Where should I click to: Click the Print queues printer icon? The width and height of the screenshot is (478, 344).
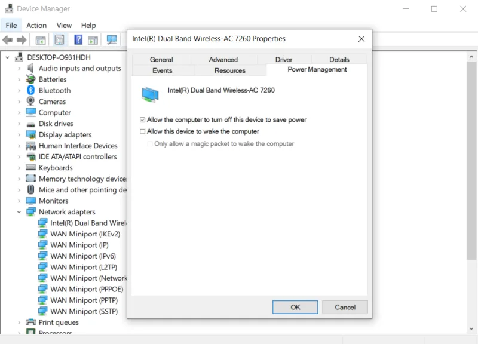tap(30, 322)
